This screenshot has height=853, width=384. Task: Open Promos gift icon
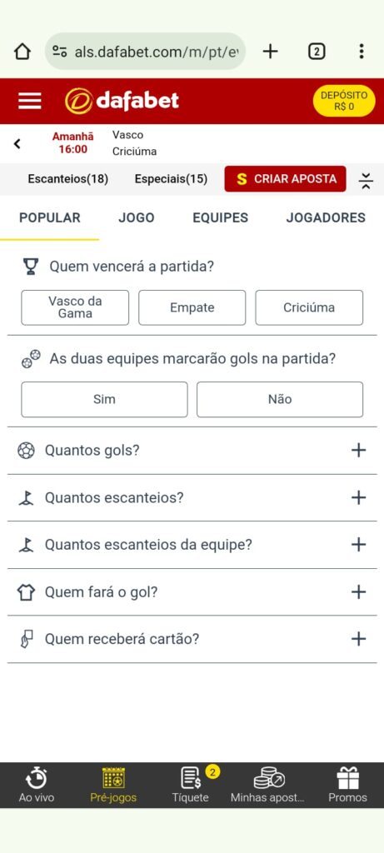pos(347,785)
